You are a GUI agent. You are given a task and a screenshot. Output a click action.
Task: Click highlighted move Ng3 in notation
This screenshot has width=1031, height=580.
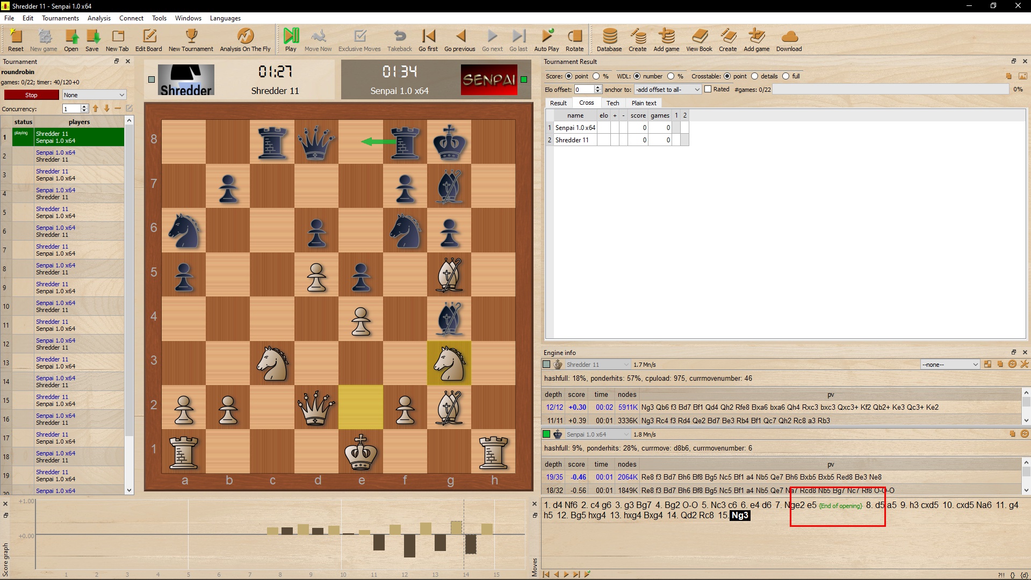click(740, 516)
